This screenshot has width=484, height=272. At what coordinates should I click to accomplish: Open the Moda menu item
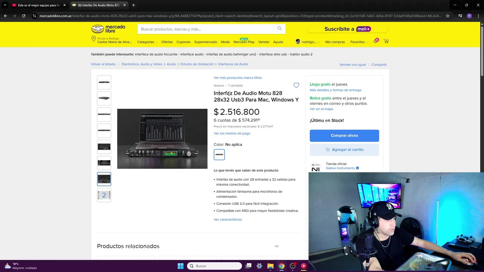click(x=225, y=42)
